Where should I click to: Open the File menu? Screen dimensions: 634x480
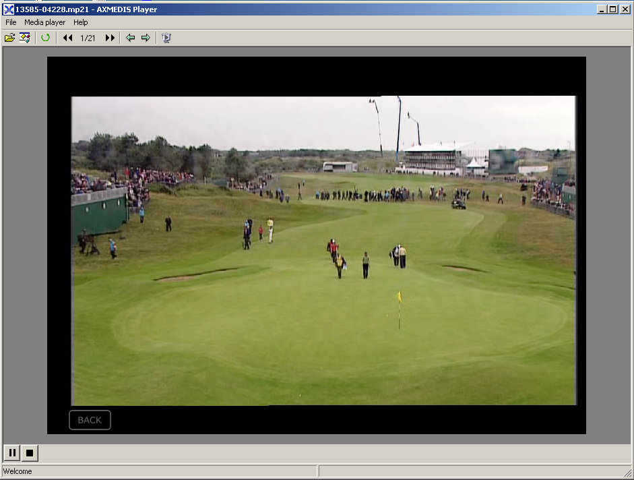point(11,22)
